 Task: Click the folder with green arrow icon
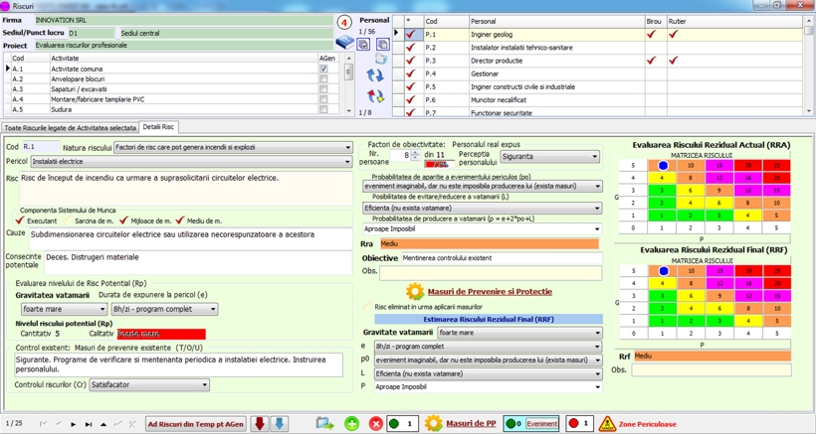[x=325, y=424]
